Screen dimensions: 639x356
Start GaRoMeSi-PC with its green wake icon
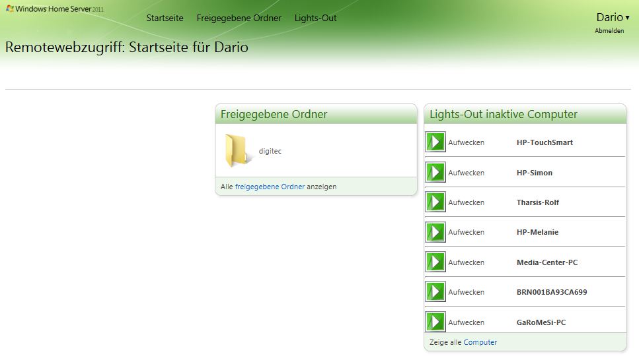[435, 322]
